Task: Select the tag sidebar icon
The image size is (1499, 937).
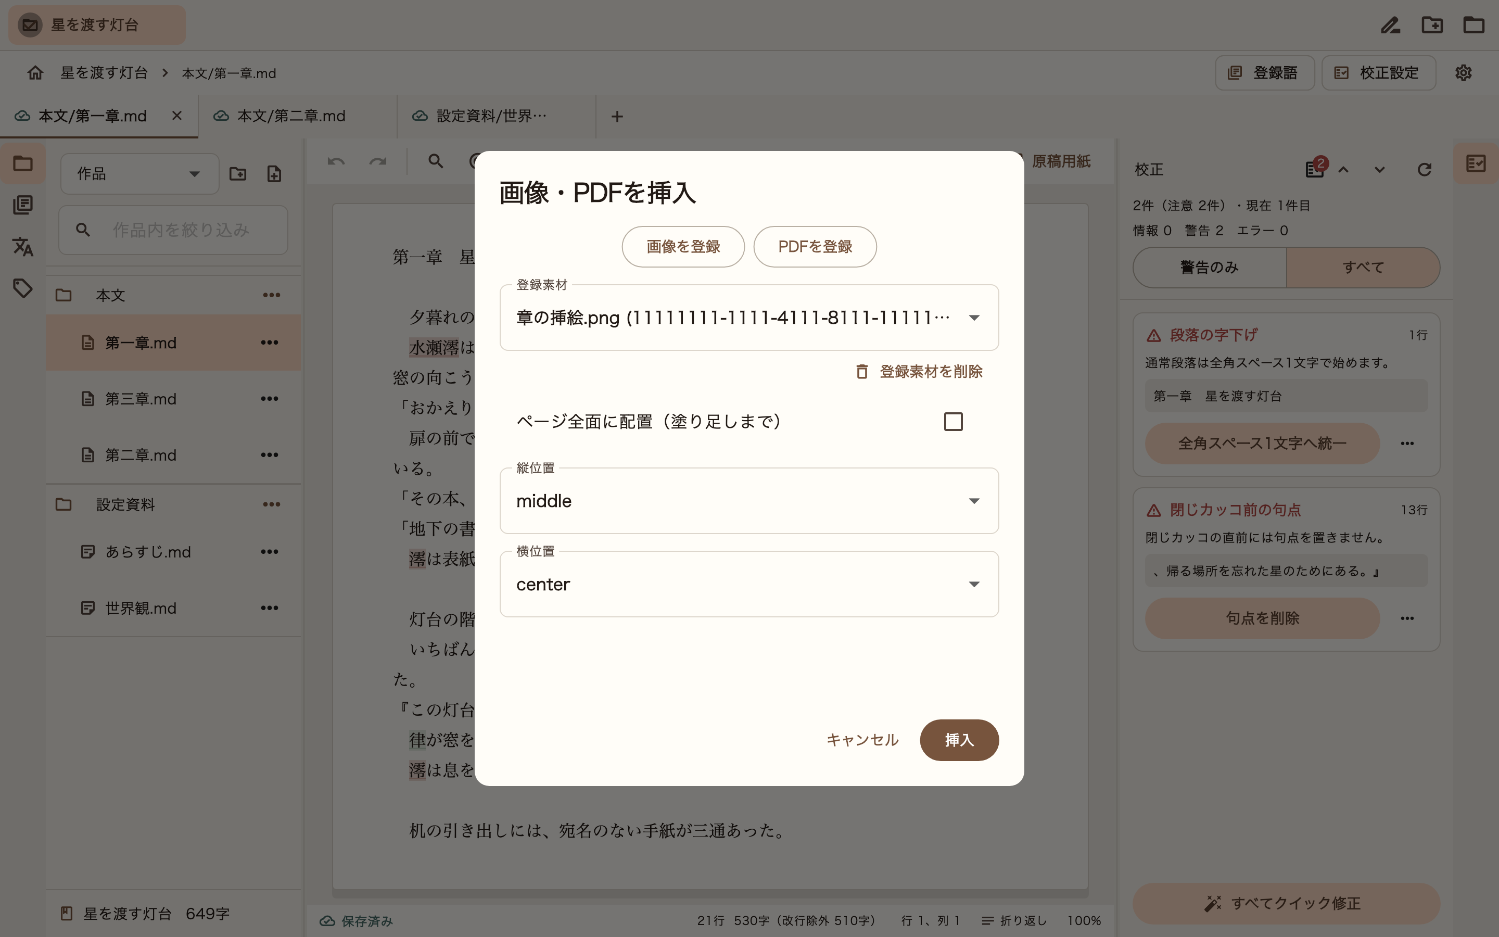Action: click(x=23, y=288)
